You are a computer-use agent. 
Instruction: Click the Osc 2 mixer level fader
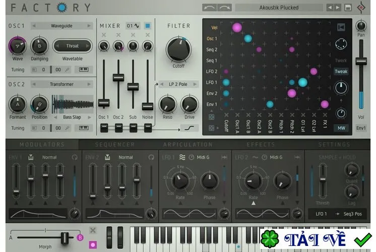(x=118, y=78)
